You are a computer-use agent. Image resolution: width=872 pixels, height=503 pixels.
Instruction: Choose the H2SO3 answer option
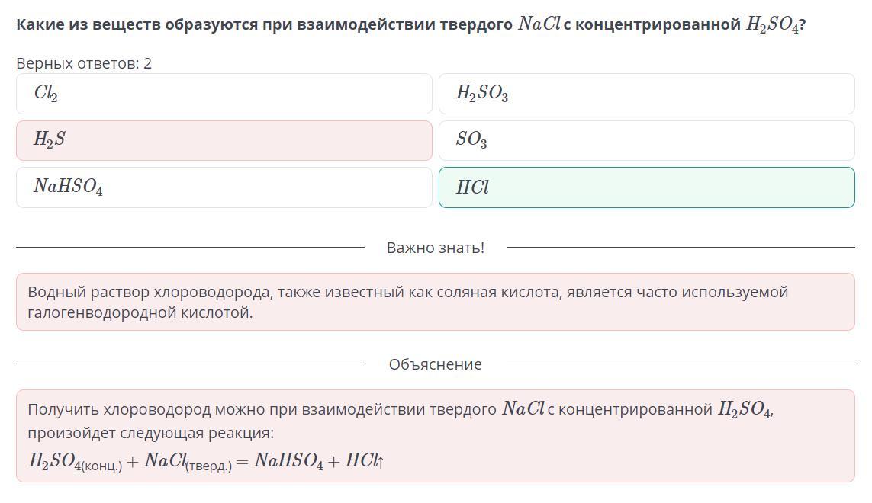coord(647,94)
